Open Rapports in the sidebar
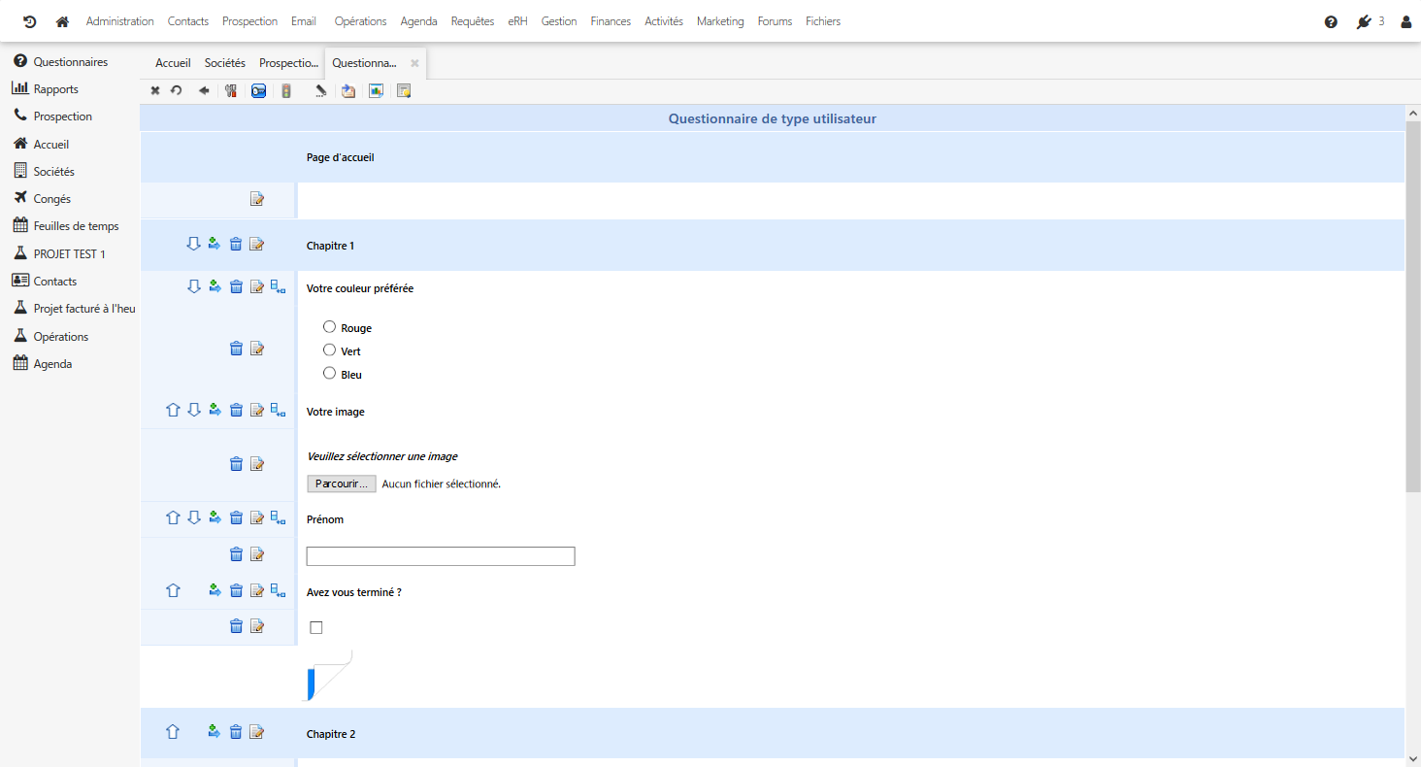The image size is (1421, 767). 56,89
